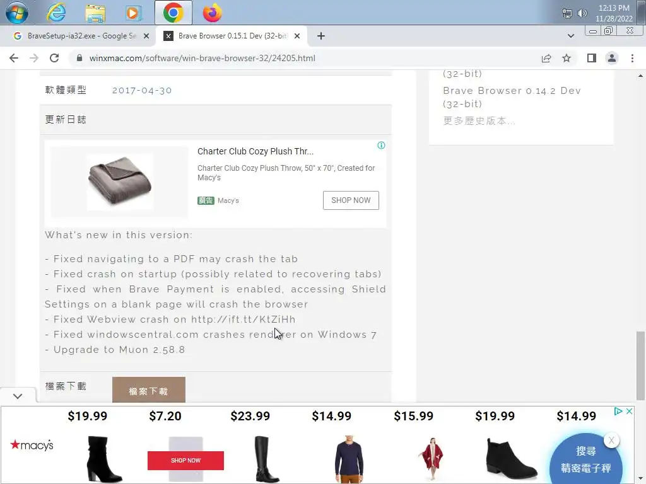This screenshot has width=646, height=484.
Task: Close the BraveSetup-ia32.exe Google Search tab
Action: point(146,36)
